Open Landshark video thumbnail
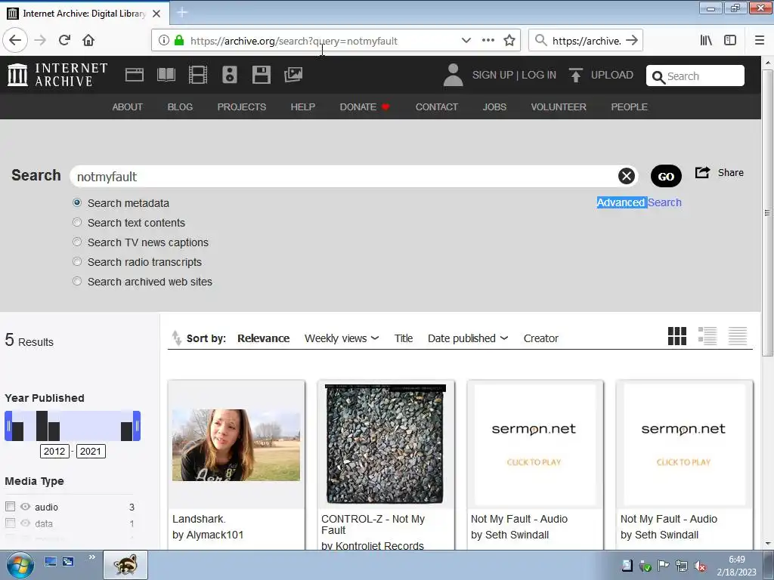The width and height of the screenshot is (774, 580). [236, 445]
